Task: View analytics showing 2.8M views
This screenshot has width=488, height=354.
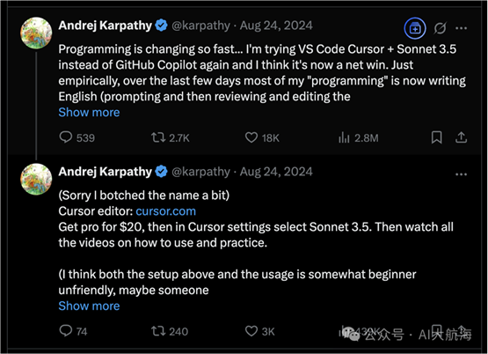Action: point(344,137)
